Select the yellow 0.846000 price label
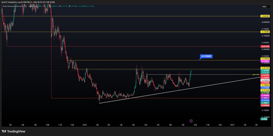 pyautogui.click(x=265, y=16)
